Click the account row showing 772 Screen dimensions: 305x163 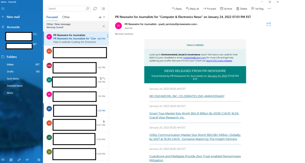pyautogui.click(x=21, y=37)
